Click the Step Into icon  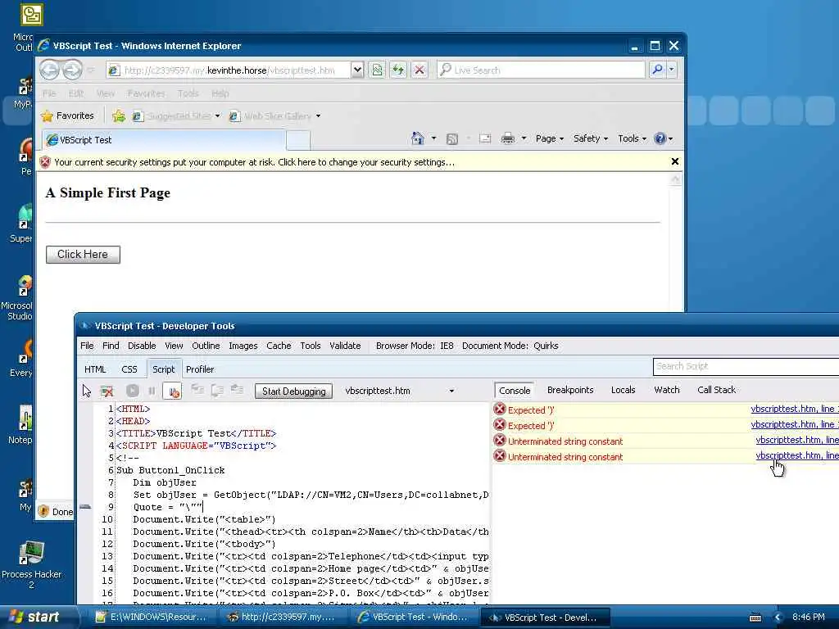pyautogui.click(x=197, y=391)
